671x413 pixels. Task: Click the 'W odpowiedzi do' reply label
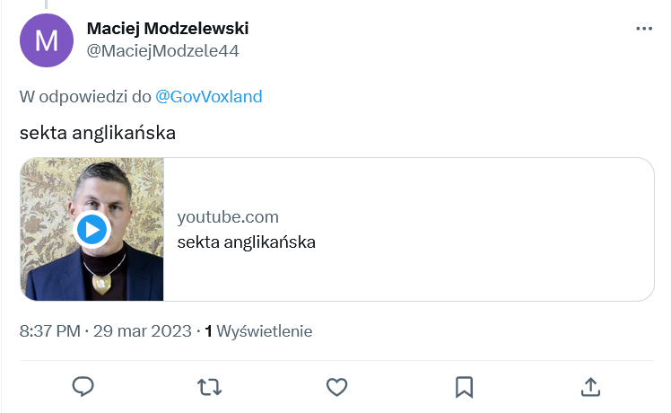coord(85,96)
